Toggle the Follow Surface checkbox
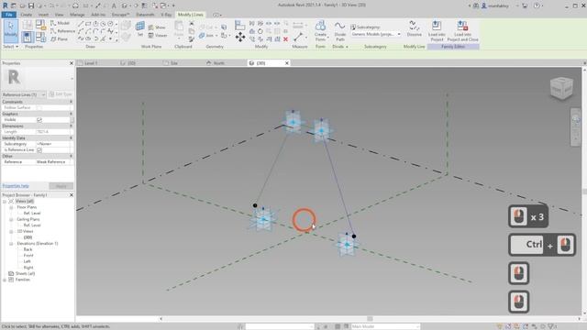This screenshot has width=587, height=330. 39,108
